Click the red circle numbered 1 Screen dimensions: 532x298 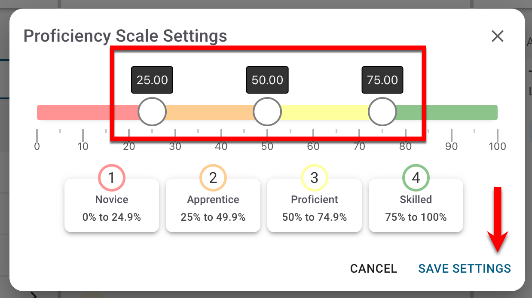tap(112, 177)
